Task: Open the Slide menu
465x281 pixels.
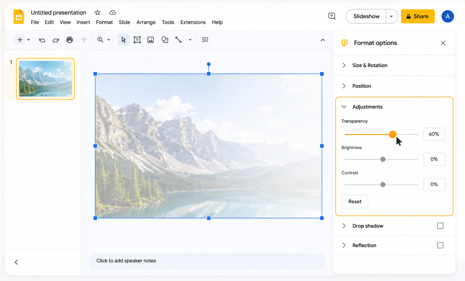Action: pyautogui.click(x=124, y=22)
